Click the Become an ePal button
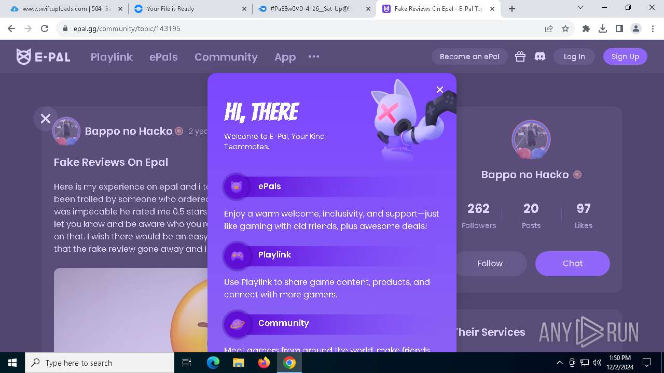The height and width of the screenshot is (373, 664). 469,56
